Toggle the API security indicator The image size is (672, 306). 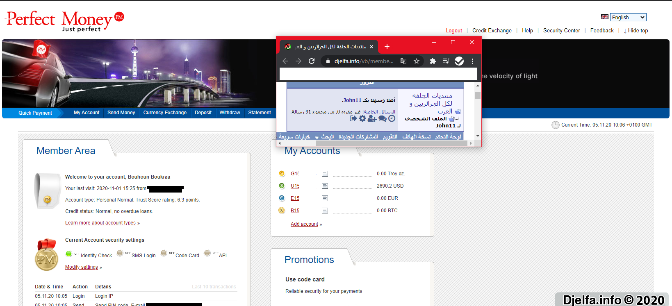[207, 253]
